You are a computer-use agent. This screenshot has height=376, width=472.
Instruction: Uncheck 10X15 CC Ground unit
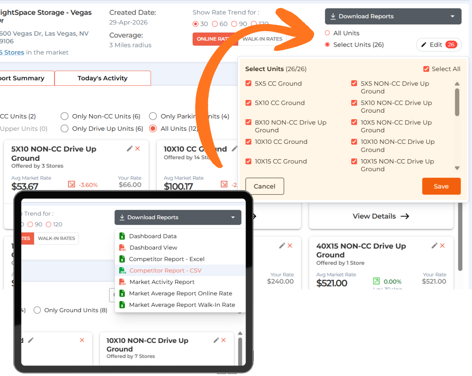pos(248,162)
